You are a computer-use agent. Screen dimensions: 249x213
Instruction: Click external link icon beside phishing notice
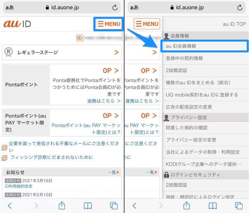pos(4,158)
